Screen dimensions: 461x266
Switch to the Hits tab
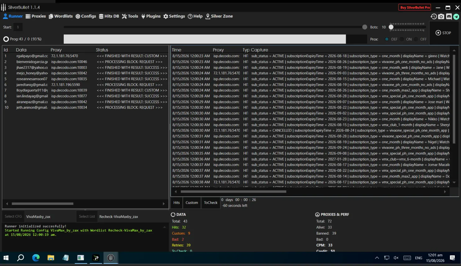coord(177,203)
